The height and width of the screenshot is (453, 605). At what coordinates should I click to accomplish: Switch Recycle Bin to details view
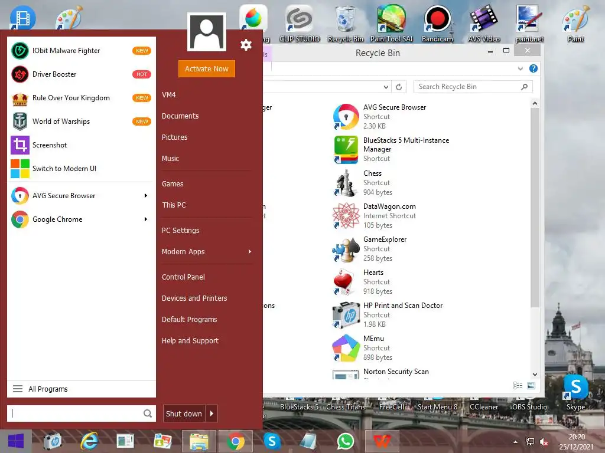pos(518,386)
